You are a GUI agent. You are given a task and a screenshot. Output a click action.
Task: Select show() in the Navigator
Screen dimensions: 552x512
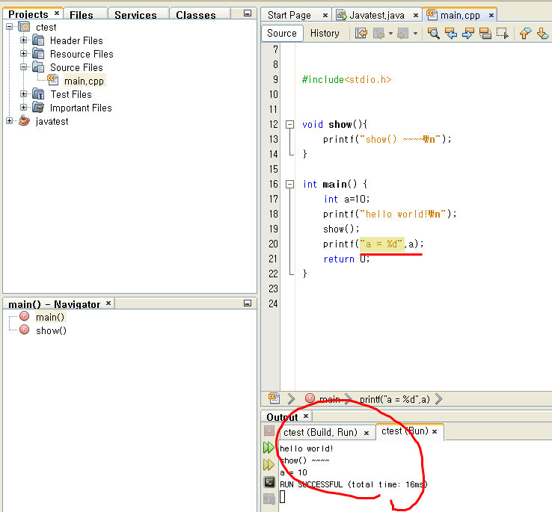tap(51, 330)
